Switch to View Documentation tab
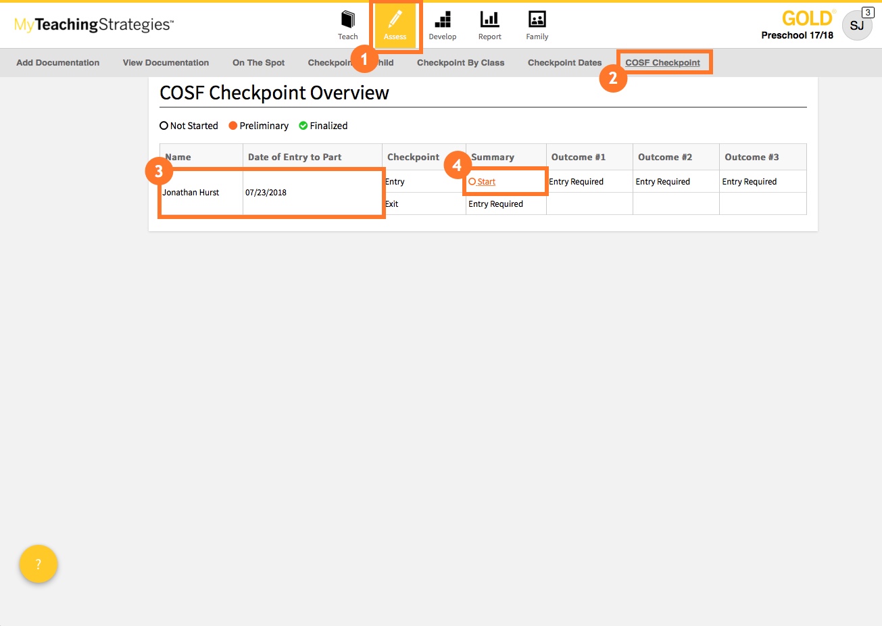Image resolution: width=882 pixels, height=626 pixels. click(166, 63)
